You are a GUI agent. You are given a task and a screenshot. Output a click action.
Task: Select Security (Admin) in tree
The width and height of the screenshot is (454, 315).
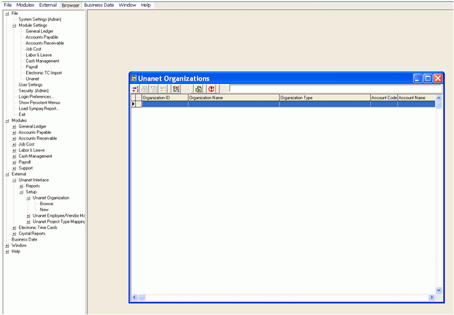[34, 91]
